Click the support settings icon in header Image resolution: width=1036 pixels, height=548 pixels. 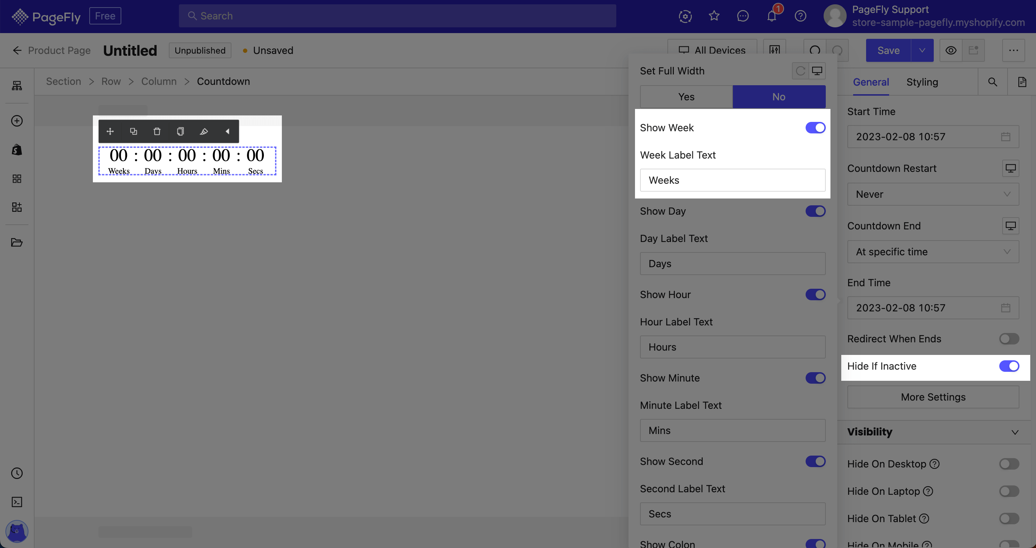pyautogui.click(x=685, y=16)
